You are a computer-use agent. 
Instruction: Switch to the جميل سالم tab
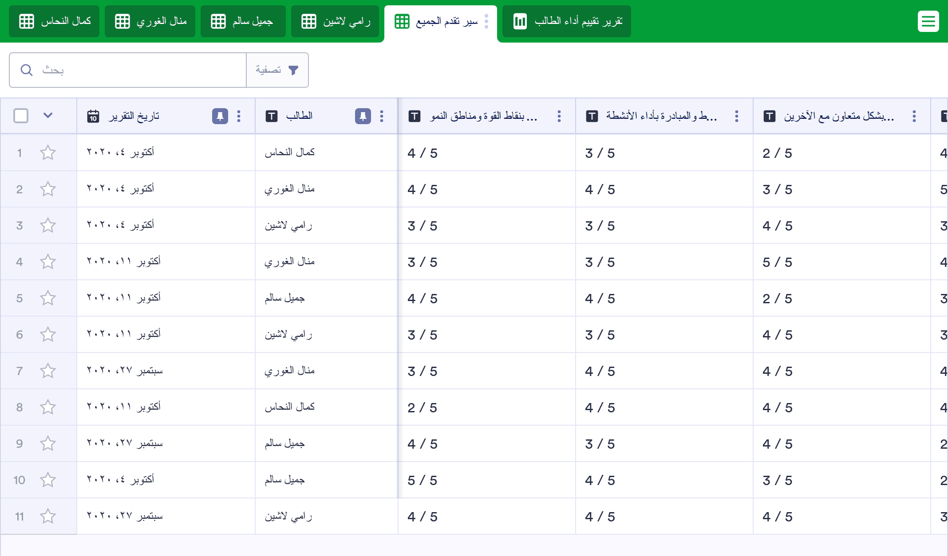pyautogui.click(x=243, y=21)
